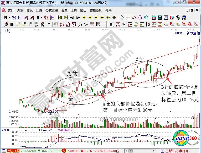201x153 pixels.
Task: Click the 600318 新力金融 stock title
Action: tap(187, 33)
